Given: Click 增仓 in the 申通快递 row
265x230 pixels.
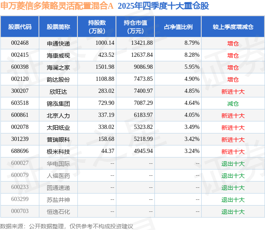Looking at the screenshot, I should [233, 44].
